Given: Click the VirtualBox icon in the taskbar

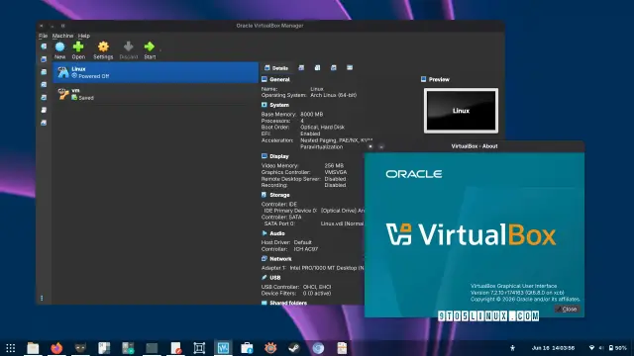Looking at the screenshot, I should coord(223,348).
